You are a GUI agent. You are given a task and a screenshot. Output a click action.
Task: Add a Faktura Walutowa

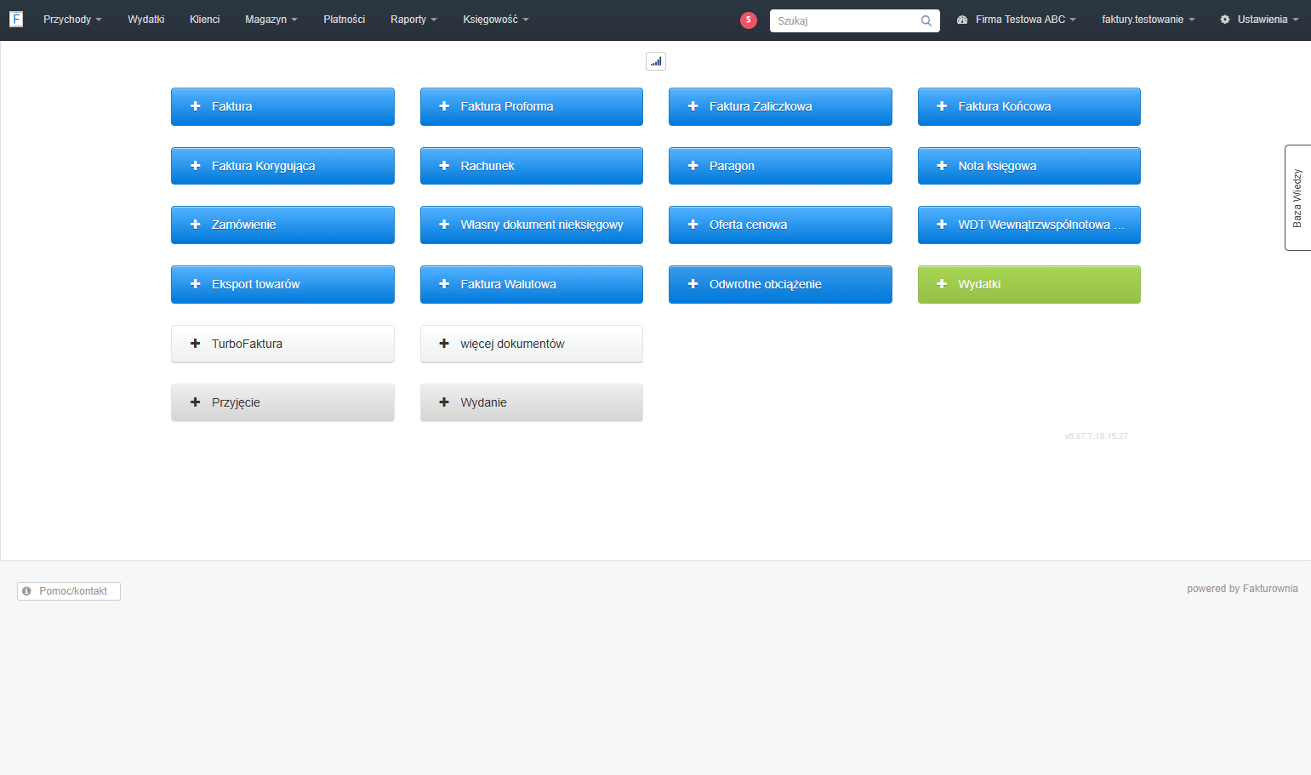pyautogui.click(x=532, y=284)
